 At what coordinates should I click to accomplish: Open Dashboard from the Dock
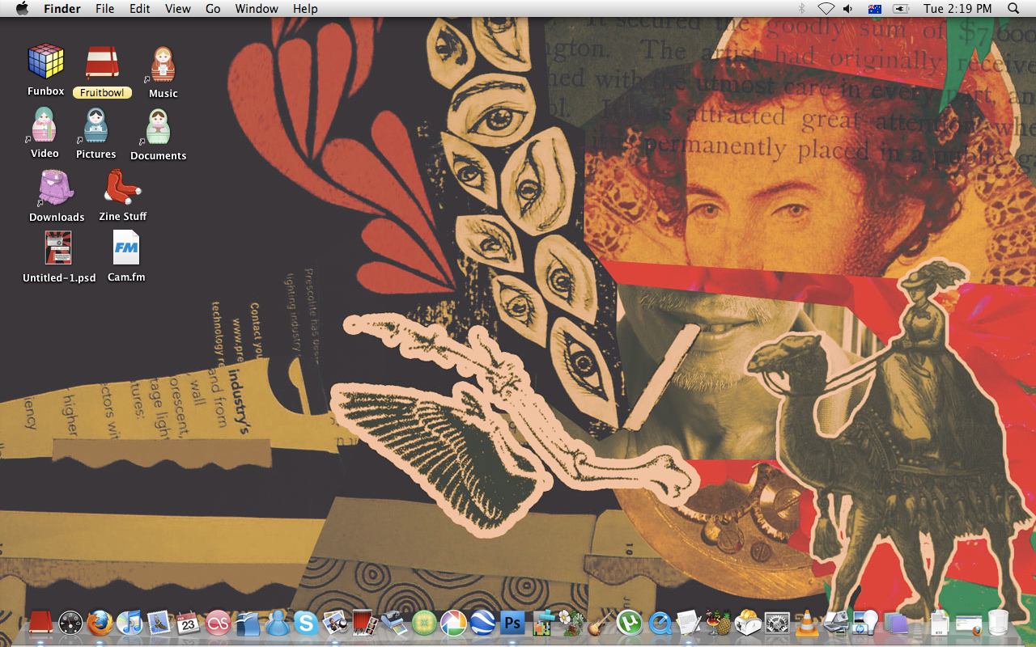[70, 623]
